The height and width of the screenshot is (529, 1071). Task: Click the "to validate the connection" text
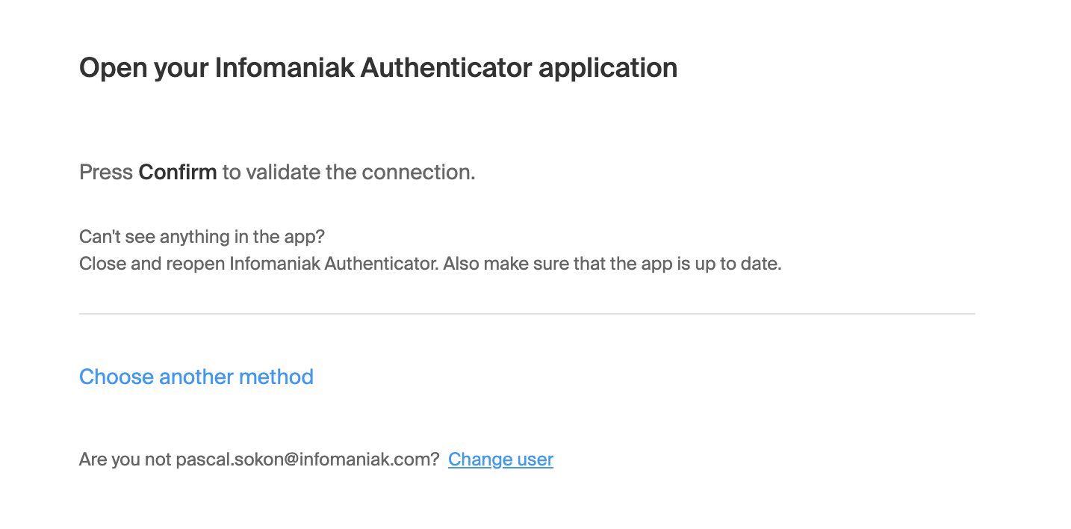(x=349, y=173)
